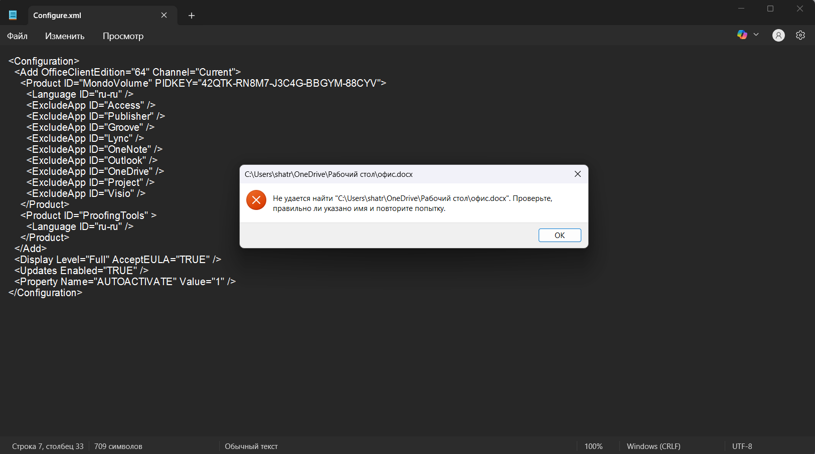Click the ExcludeApp ID="Publisher" line
This screenshot has width=815, height=454.
(x=96, y=116)
